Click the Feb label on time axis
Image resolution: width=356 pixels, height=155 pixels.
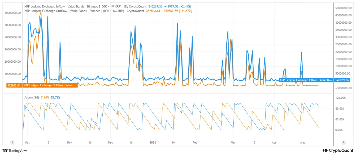point(195,142)
